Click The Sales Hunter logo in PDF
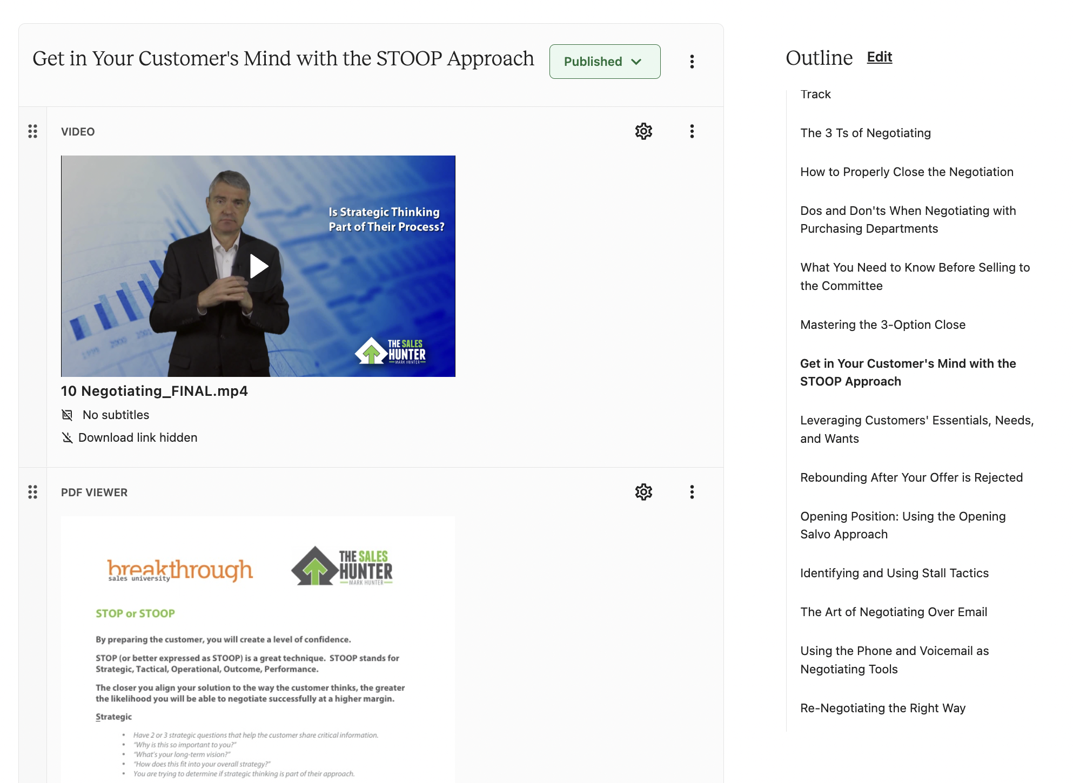 pos(342,566)
